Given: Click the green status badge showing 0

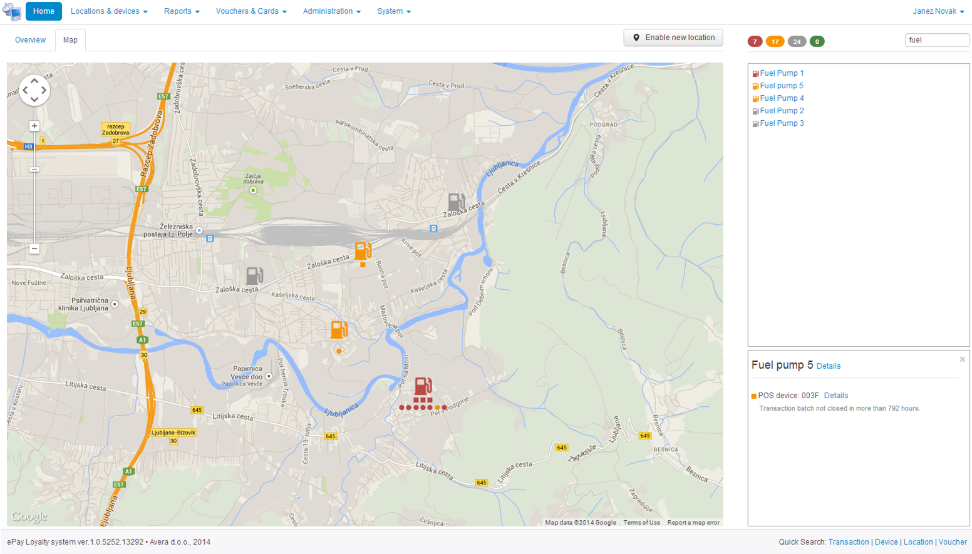Looking at the screenshot, I should [x=817, y=41].
